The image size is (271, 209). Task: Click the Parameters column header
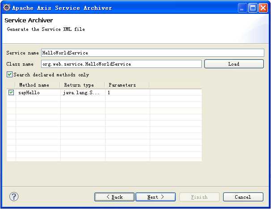coord(127,85)
